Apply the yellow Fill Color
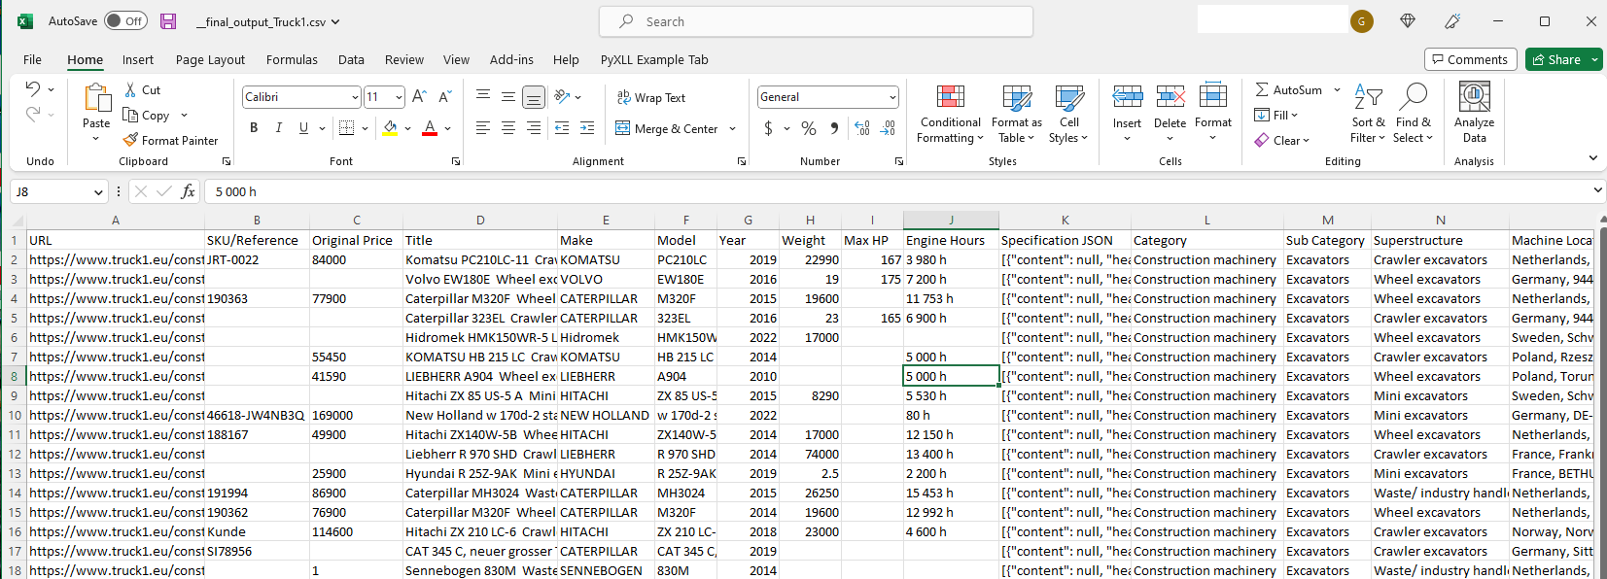Screen dimensions: 1607x579 click(x=390, y=127)
